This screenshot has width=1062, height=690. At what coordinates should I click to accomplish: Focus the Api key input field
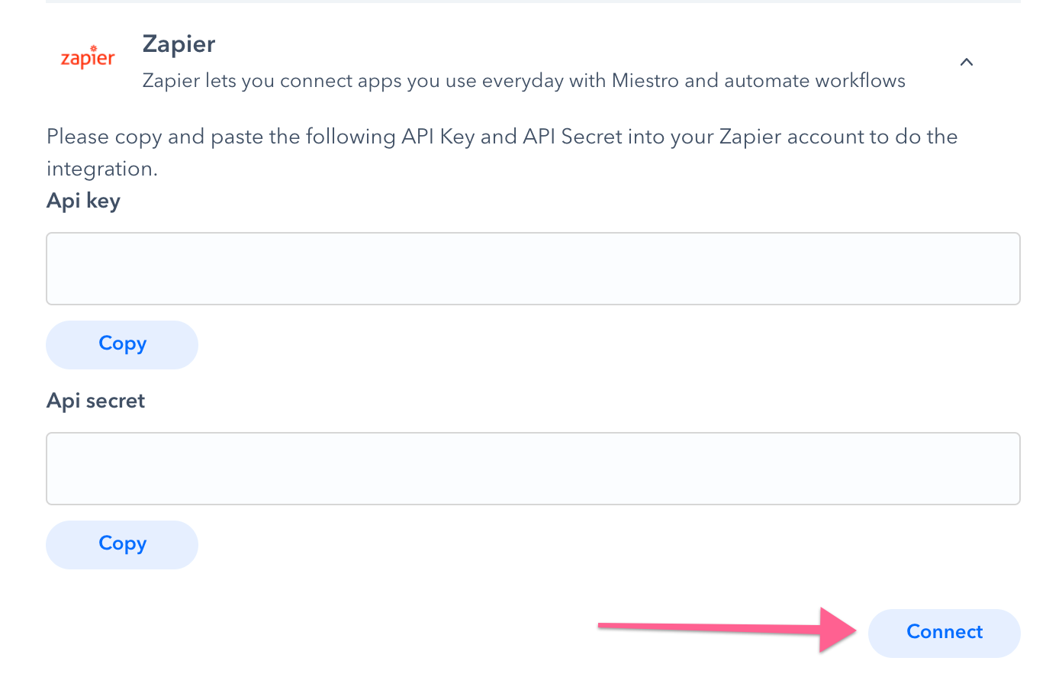coord(533,269)
